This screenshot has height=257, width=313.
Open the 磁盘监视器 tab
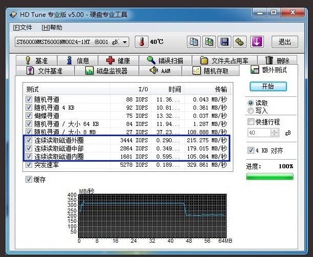pyautogui.click(x=106, y=71)
